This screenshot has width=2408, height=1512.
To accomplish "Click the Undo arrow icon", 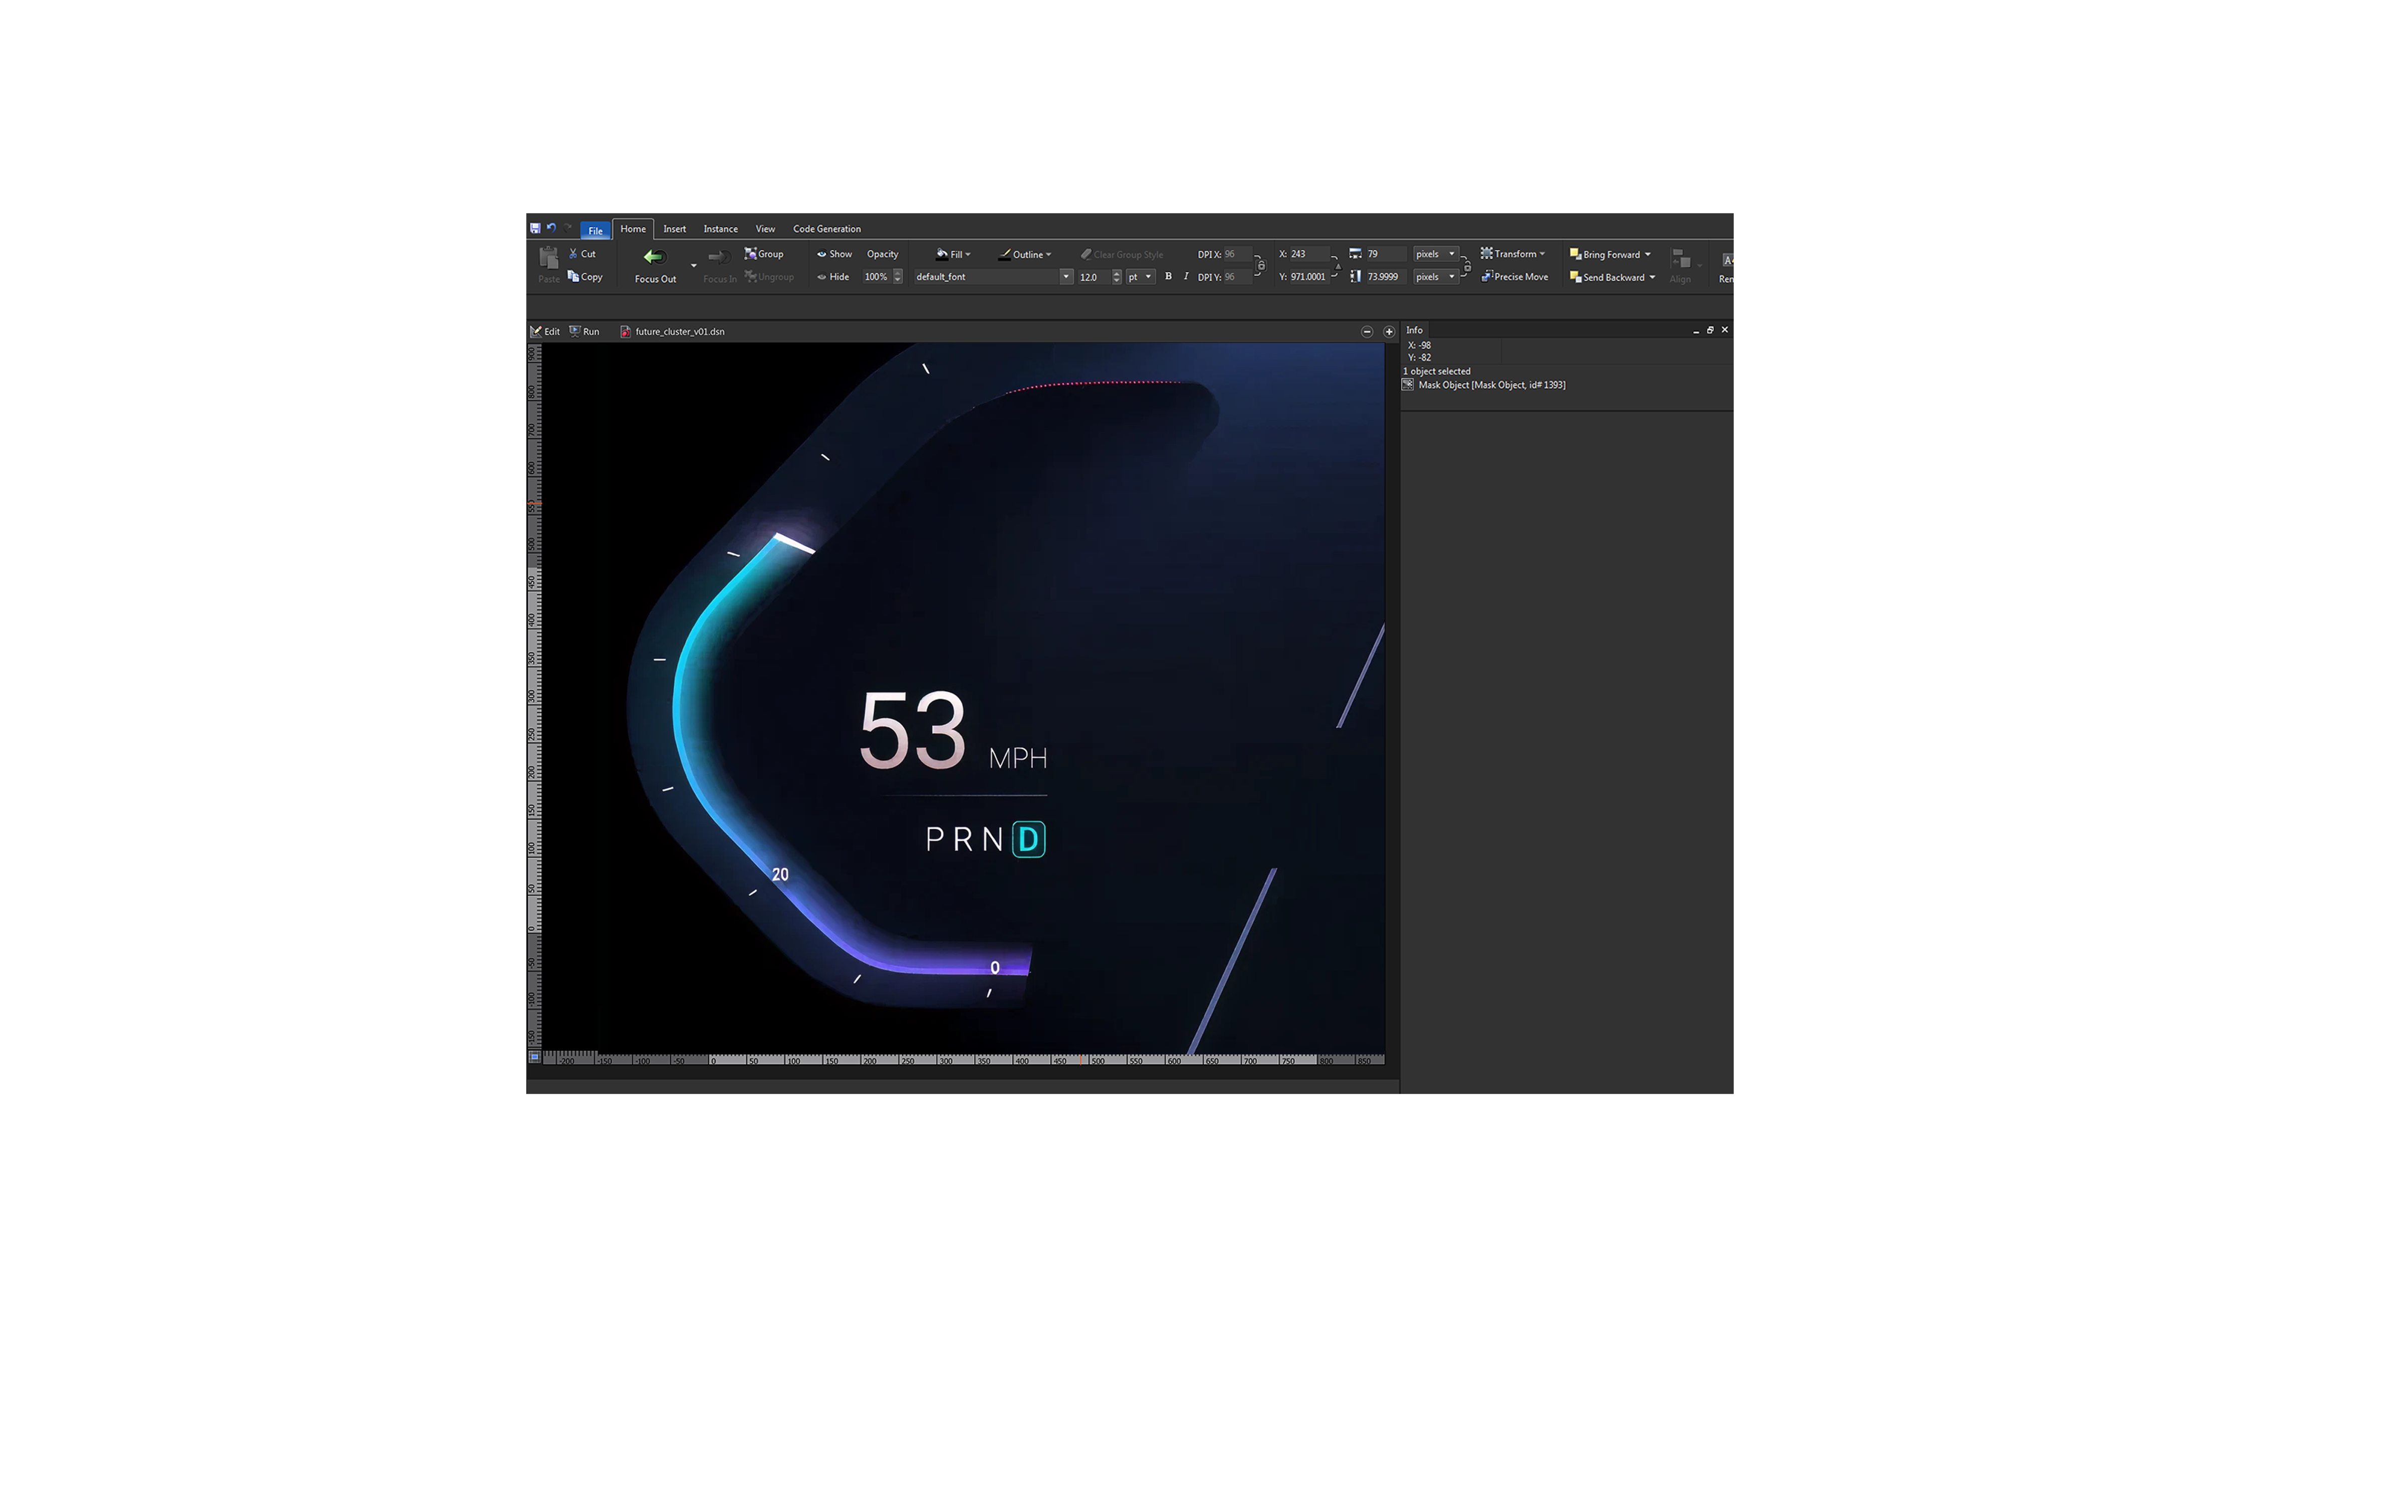I will click(x=551, y=228).
